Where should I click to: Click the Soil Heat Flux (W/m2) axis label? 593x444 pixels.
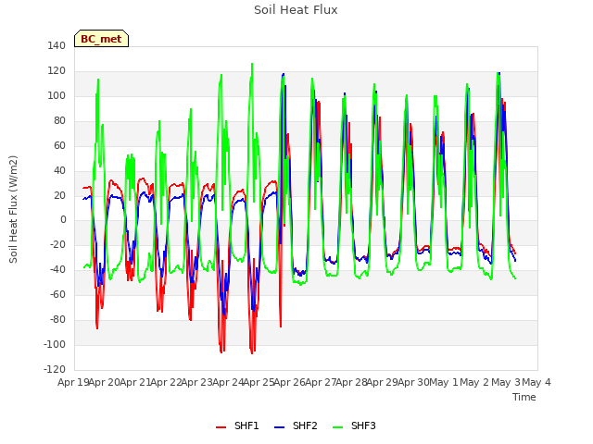13,209
